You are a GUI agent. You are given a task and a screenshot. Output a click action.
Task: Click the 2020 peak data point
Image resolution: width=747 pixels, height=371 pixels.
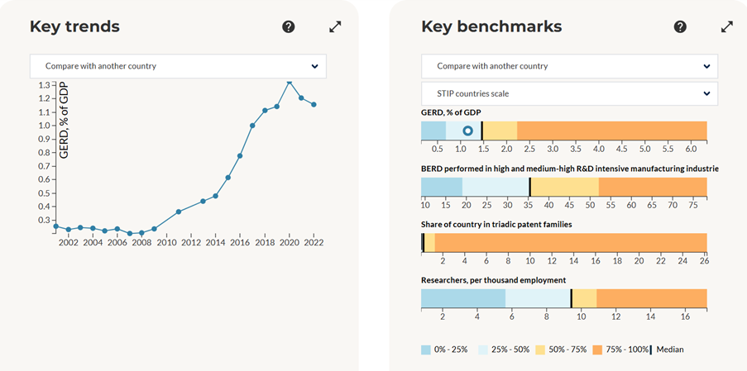290,81
